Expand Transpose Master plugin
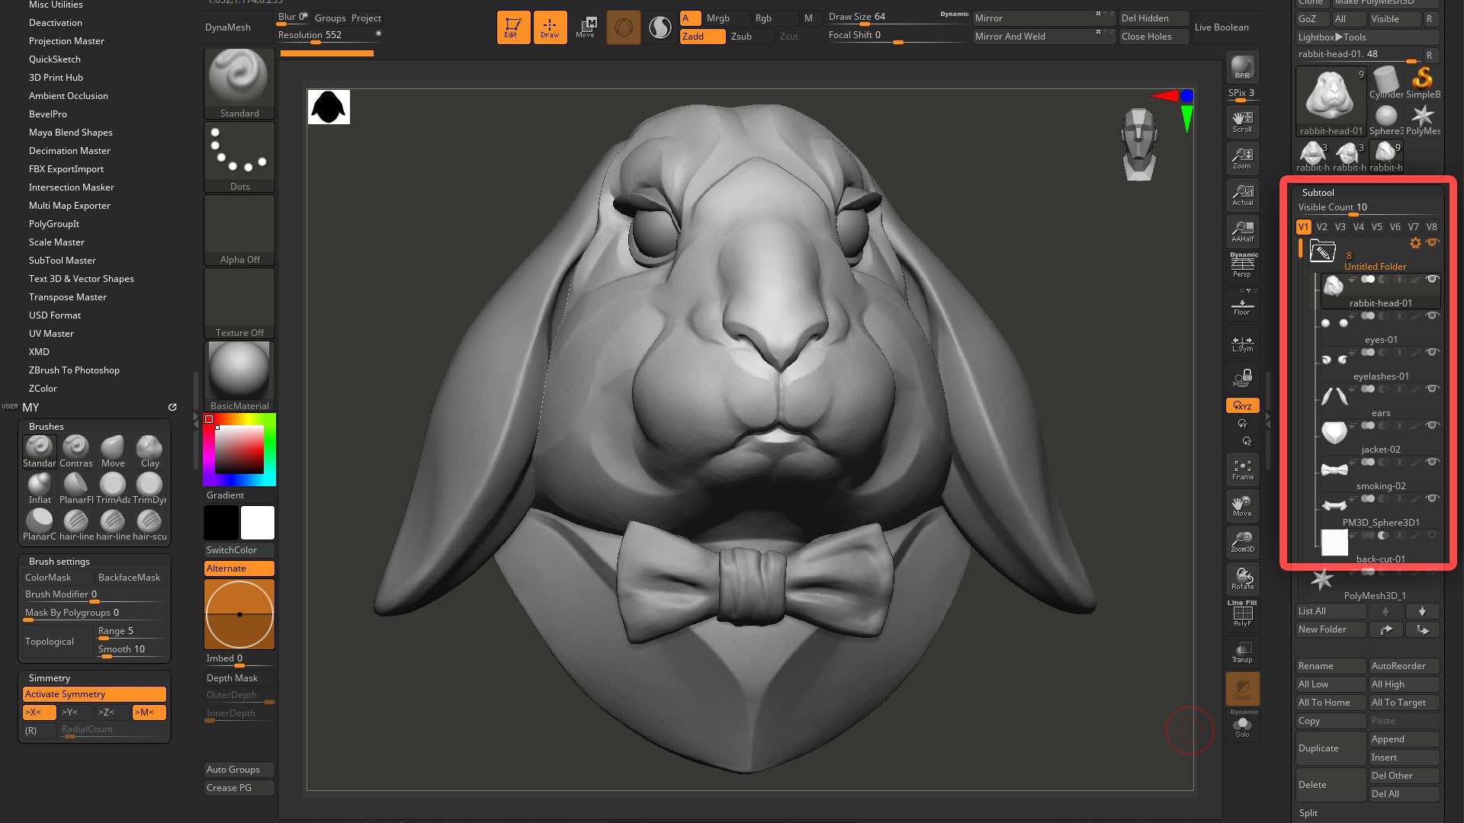 (x=68, y=297)
